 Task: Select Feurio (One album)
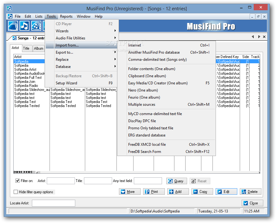tap(167, 97)
